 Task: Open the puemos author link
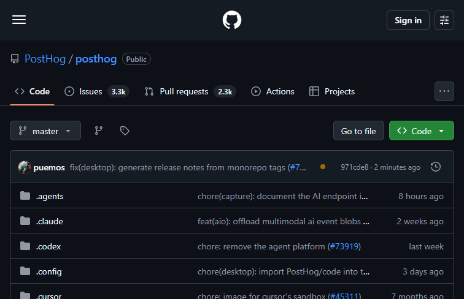tap(49, 167)
